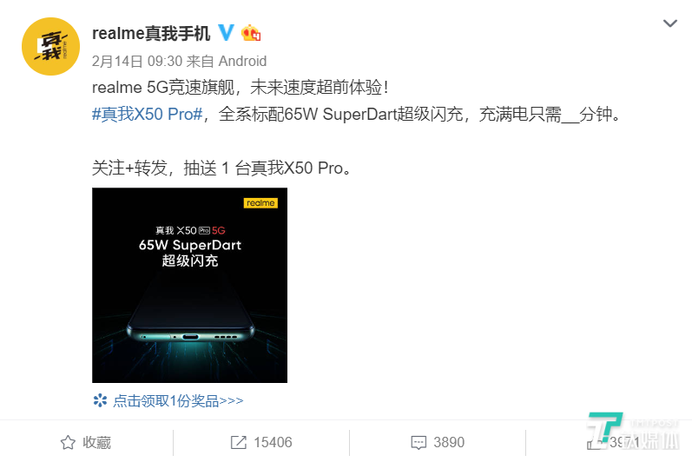Open the realme真我手机 account name

pos(151,34)
